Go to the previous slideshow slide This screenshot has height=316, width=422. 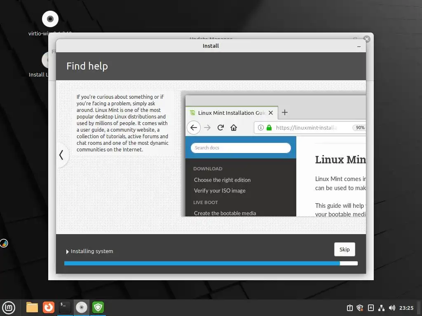[61, 155]
